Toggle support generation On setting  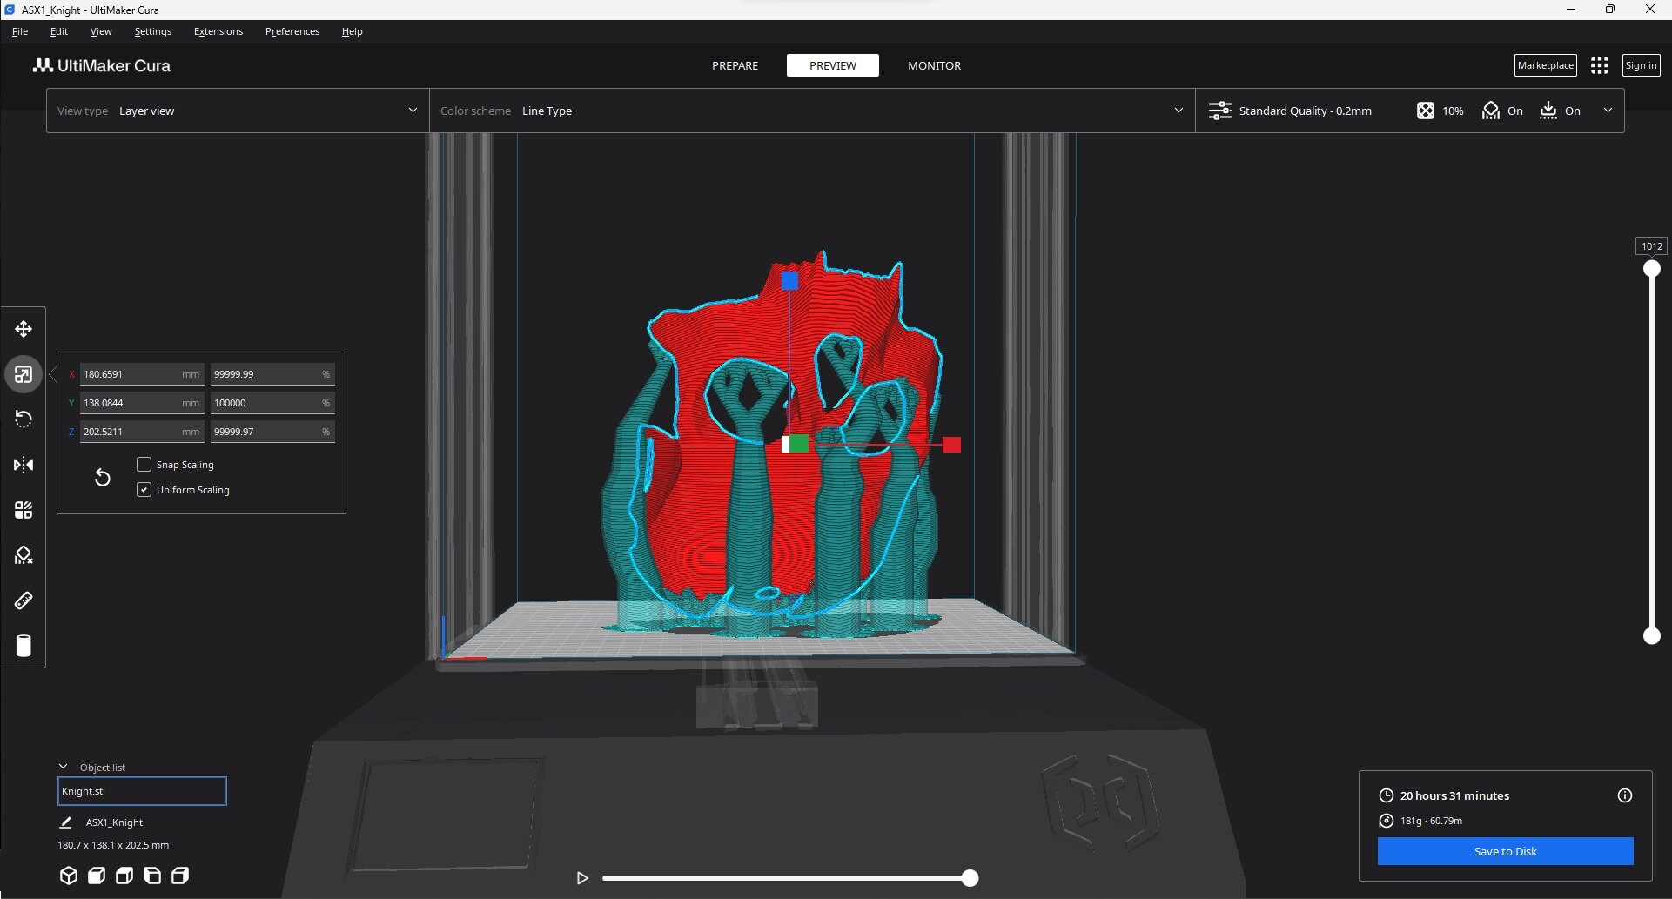click(1503, 111)
